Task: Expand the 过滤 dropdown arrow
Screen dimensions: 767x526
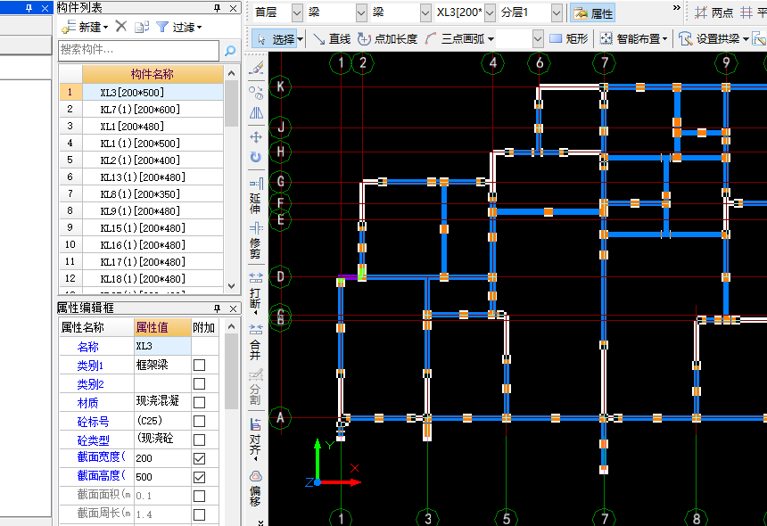Action: [200, 28]
